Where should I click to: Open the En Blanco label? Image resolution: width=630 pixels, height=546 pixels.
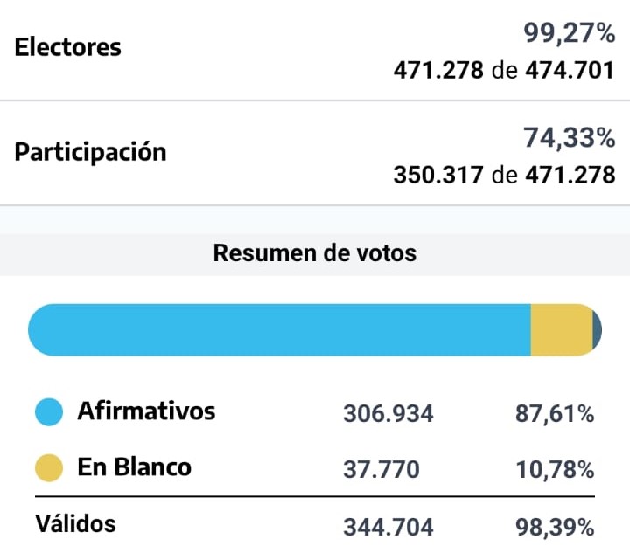click(x=134, y=467)
